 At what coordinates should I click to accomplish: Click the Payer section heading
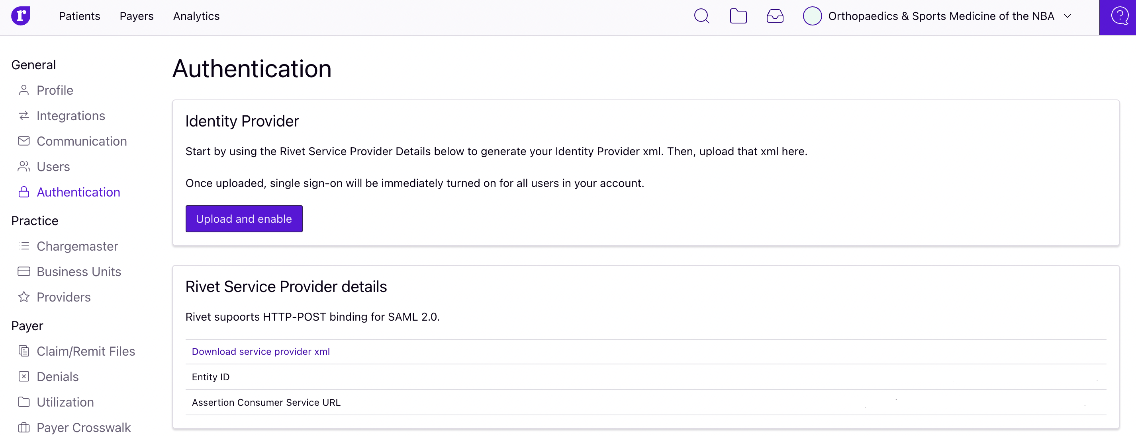27,326
